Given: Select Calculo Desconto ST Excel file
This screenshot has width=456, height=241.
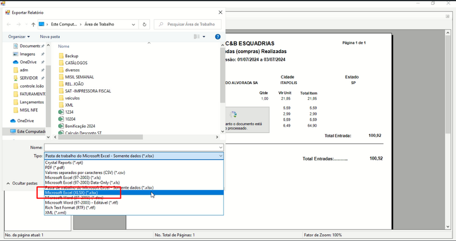Looking at the screenshot, I should tap(83, 133).
